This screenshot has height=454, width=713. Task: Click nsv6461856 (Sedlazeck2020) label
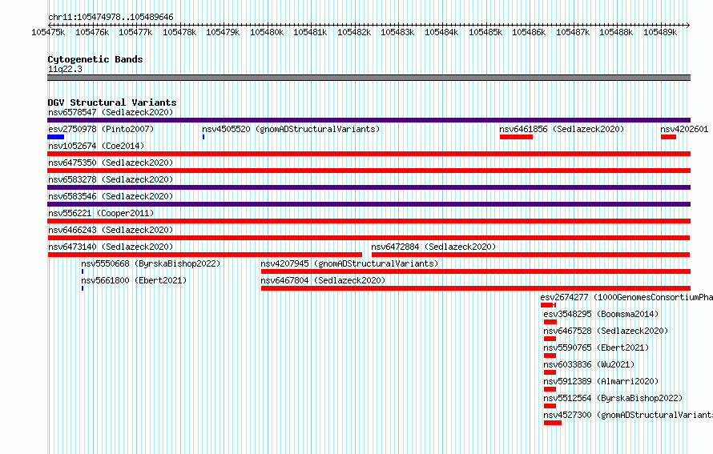pyautogui.click(x=562, y=129)
